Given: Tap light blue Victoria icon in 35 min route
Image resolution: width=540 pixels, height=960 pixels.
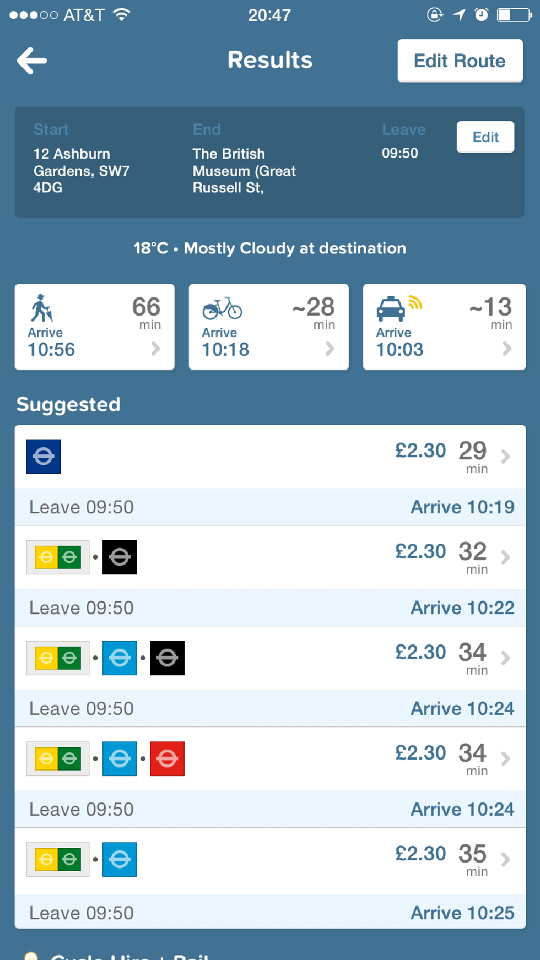Looking at the screenshot, I should (x=120, y=860).
